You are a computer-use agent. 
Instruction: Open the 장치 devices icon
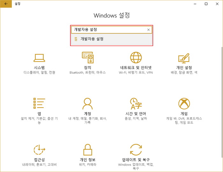pyautogui.click(x=88, y=57)
